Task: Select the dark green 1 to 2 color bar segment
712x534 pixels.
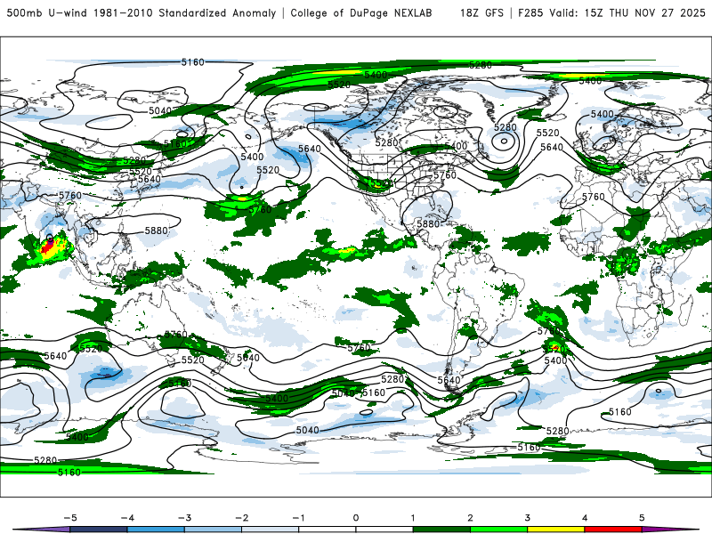Action: (441, 530)
